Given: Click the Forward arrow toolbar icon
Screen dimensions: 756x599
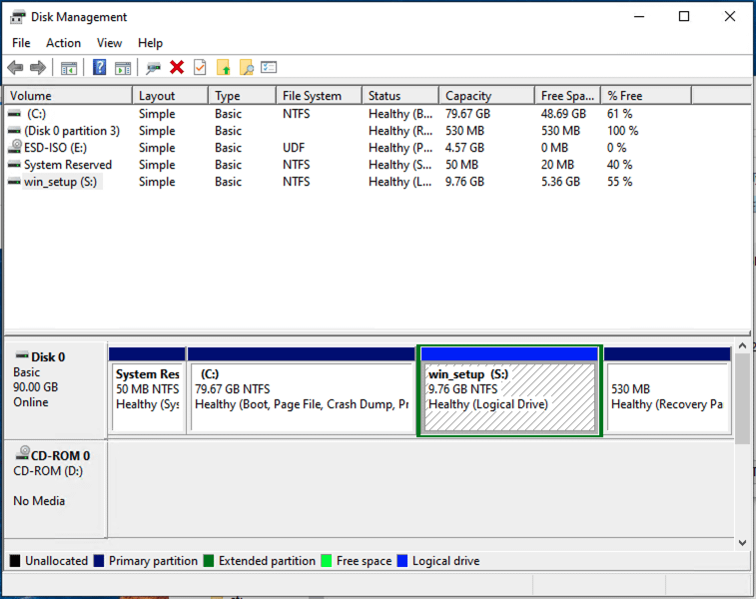Looking at the screenshot, I should click(38, 68).
